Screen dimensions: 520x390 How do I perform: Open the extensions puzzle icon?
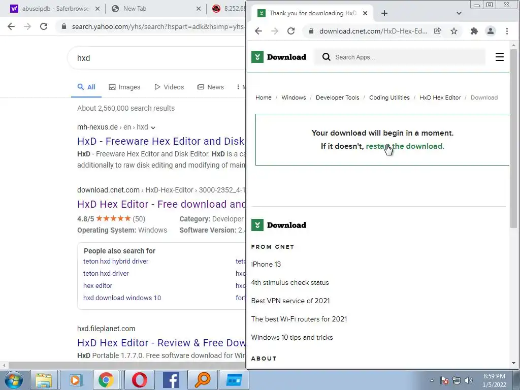click(474, 31)
